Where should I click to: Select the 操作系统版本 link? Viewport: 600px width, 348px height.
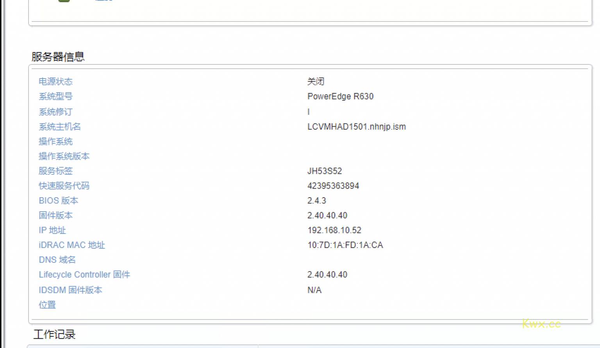click(x=64, y=156)
